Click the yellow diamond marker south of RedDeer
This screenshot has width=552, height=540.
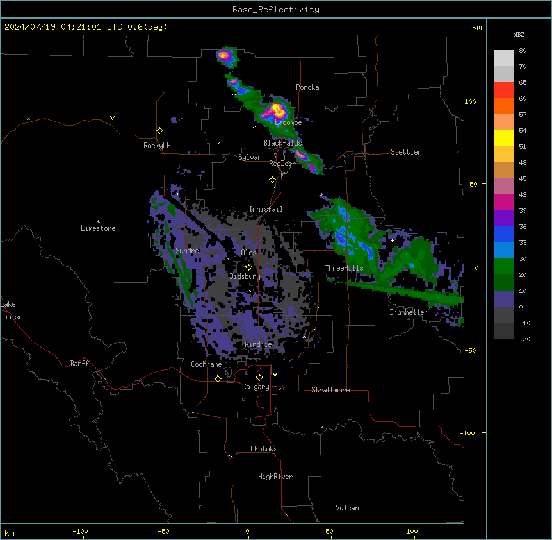click(x=272, y=180)
